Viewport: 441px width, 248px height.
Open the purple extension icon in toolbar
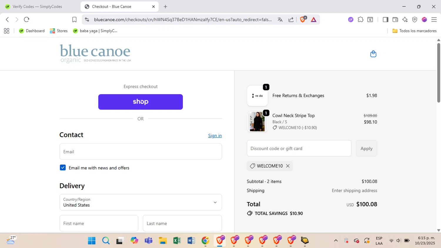point(351,19)
